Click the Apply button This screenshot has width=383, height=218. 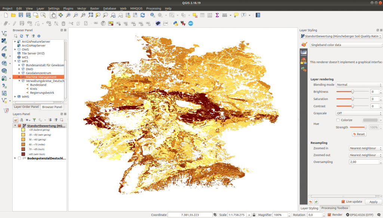coord(373,202)
